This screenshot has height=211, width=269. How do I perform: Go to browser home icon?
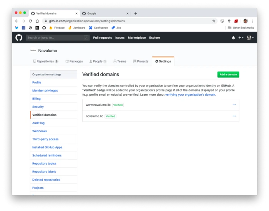37,21
